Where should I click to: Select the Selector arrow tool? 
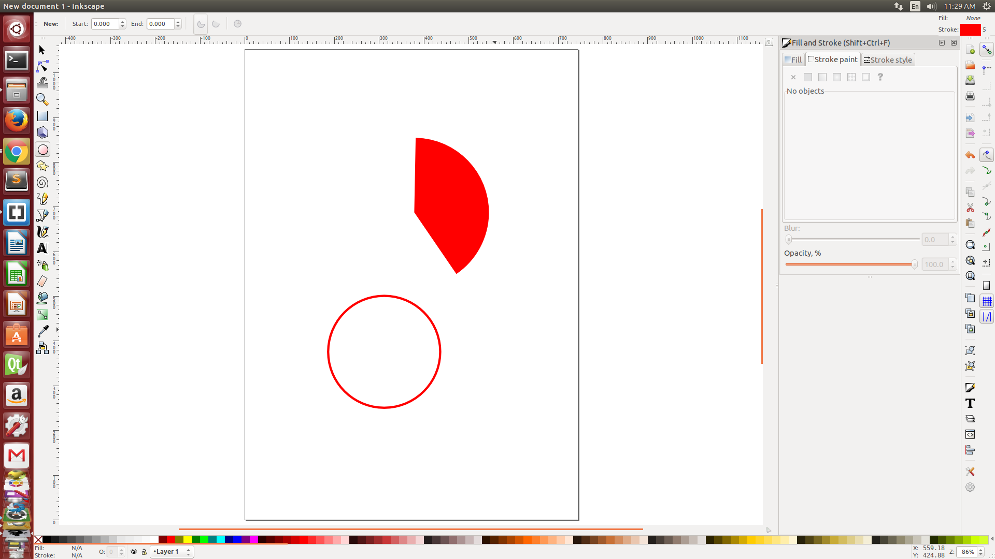click(x=42, y=50)
